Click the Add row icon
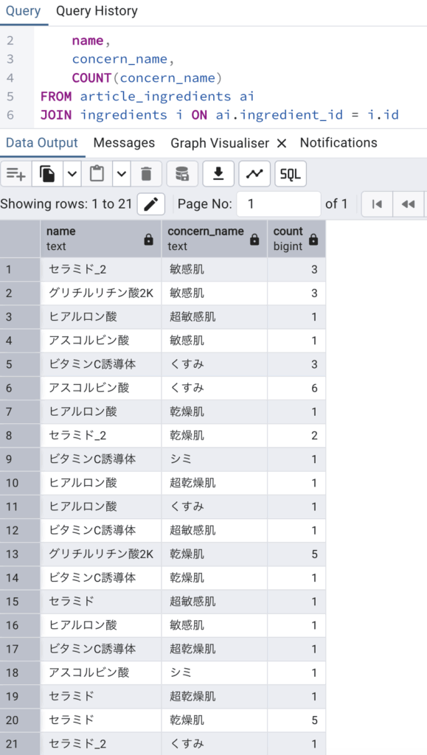The width and height of the screenshot is (427, 755). click(x=16, y=174)
